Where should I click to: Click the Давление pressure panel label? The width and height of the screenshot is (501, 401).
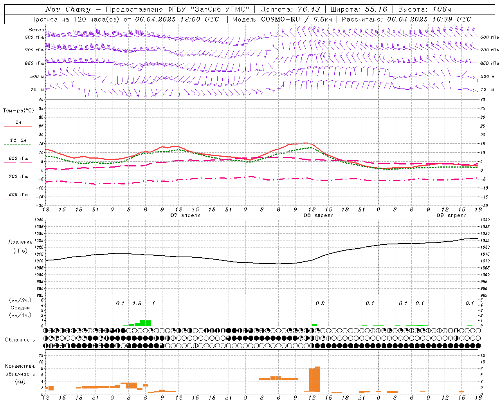coord(20,242)
